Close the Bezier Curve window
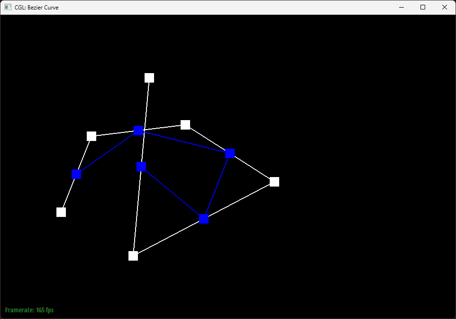456x319 pixels. (444, 7)
